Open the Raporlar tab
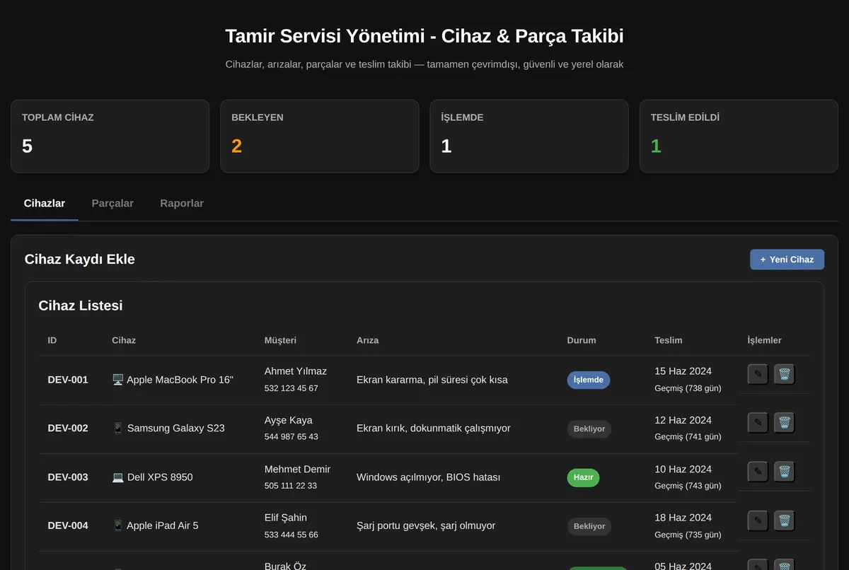Screen dimensions: 849x570 pyautogui.click(x=182, y=203)
